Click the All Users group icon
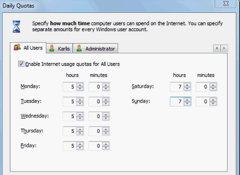This screenshot has width=240, height=175. [17, 47]
